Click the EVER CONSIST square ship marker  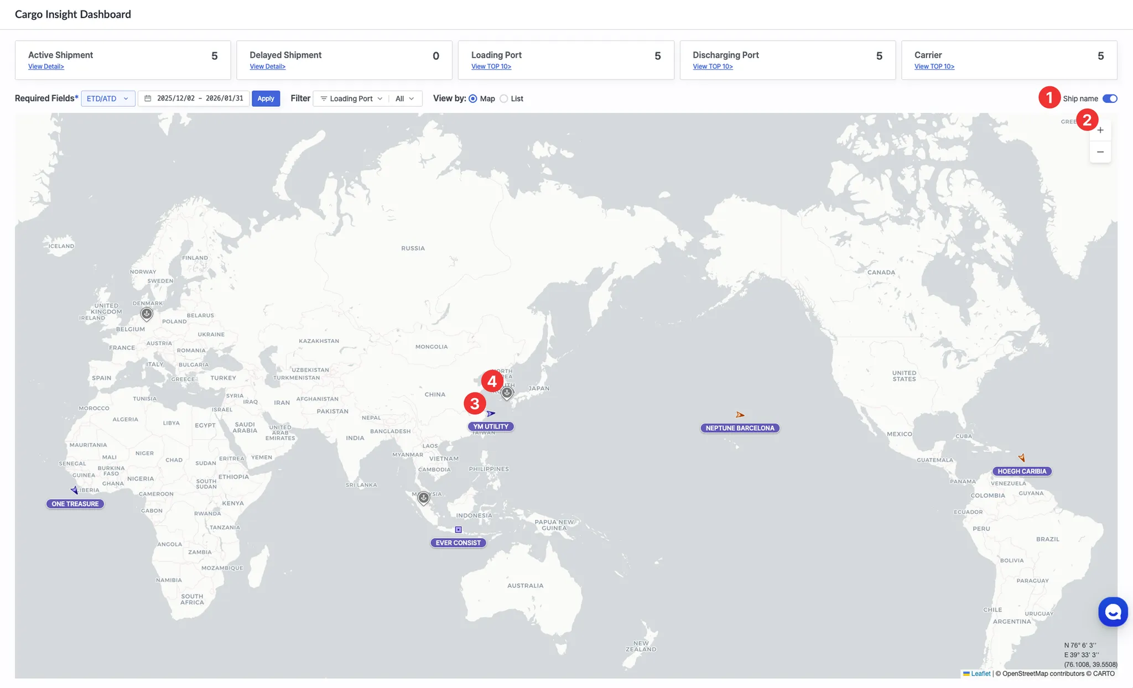tap(458, 530)
